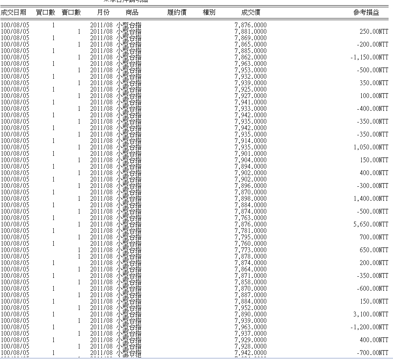
Task: Click the price cell 7,763.0000
Action: [x=251, y=218]
